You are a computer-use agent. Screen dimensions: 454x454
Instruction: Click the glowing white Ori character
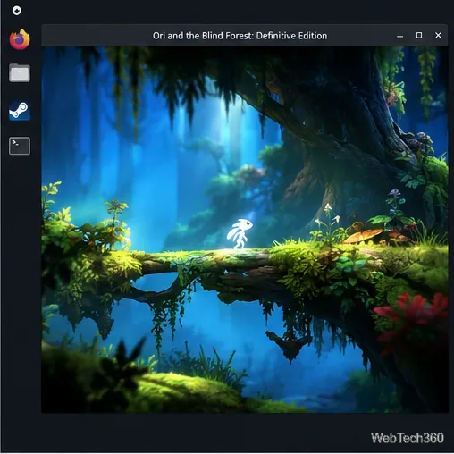point(240,233)
